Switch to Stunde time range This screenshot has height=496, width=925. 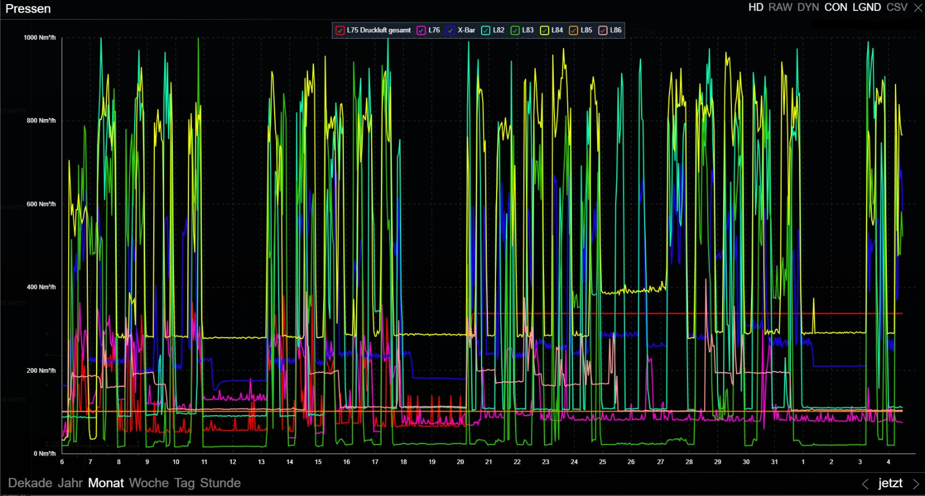click(220, 483)
